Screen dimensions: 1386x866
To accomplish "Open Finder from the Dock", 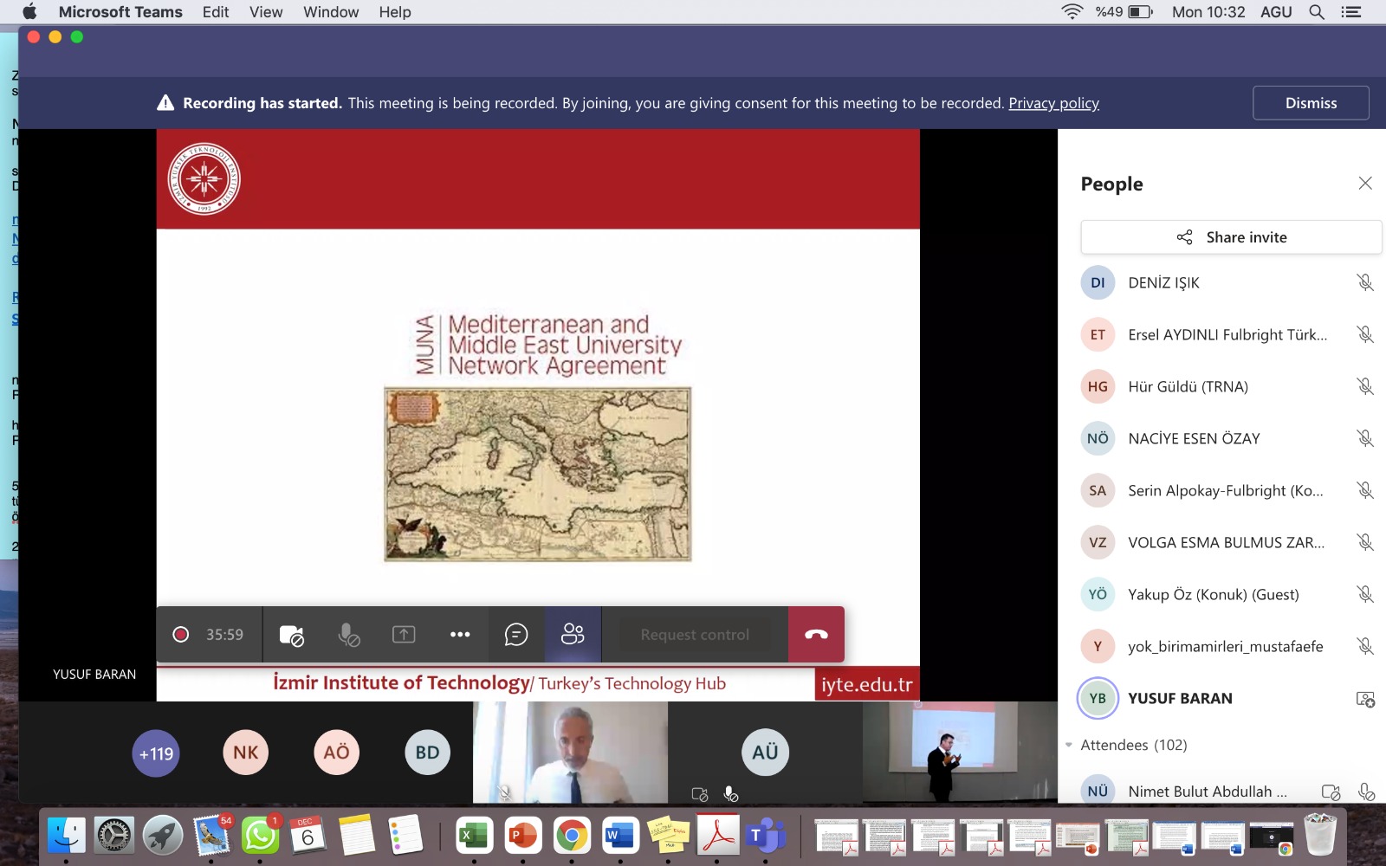I will click(x=66, y=836).
